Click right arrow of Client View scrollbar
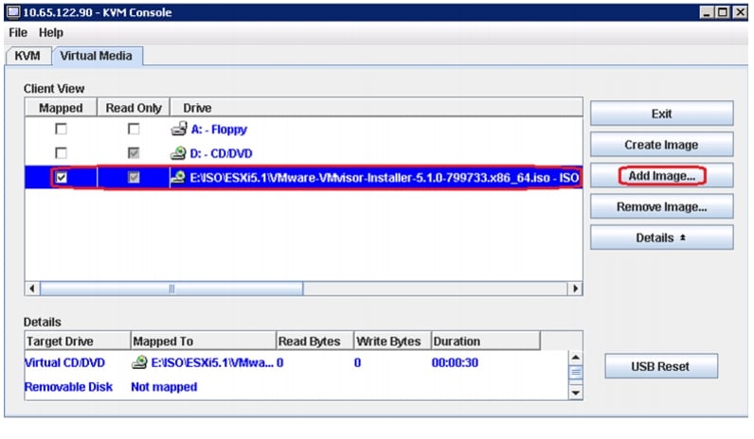The image size is (754, 439). pos(575,289)
